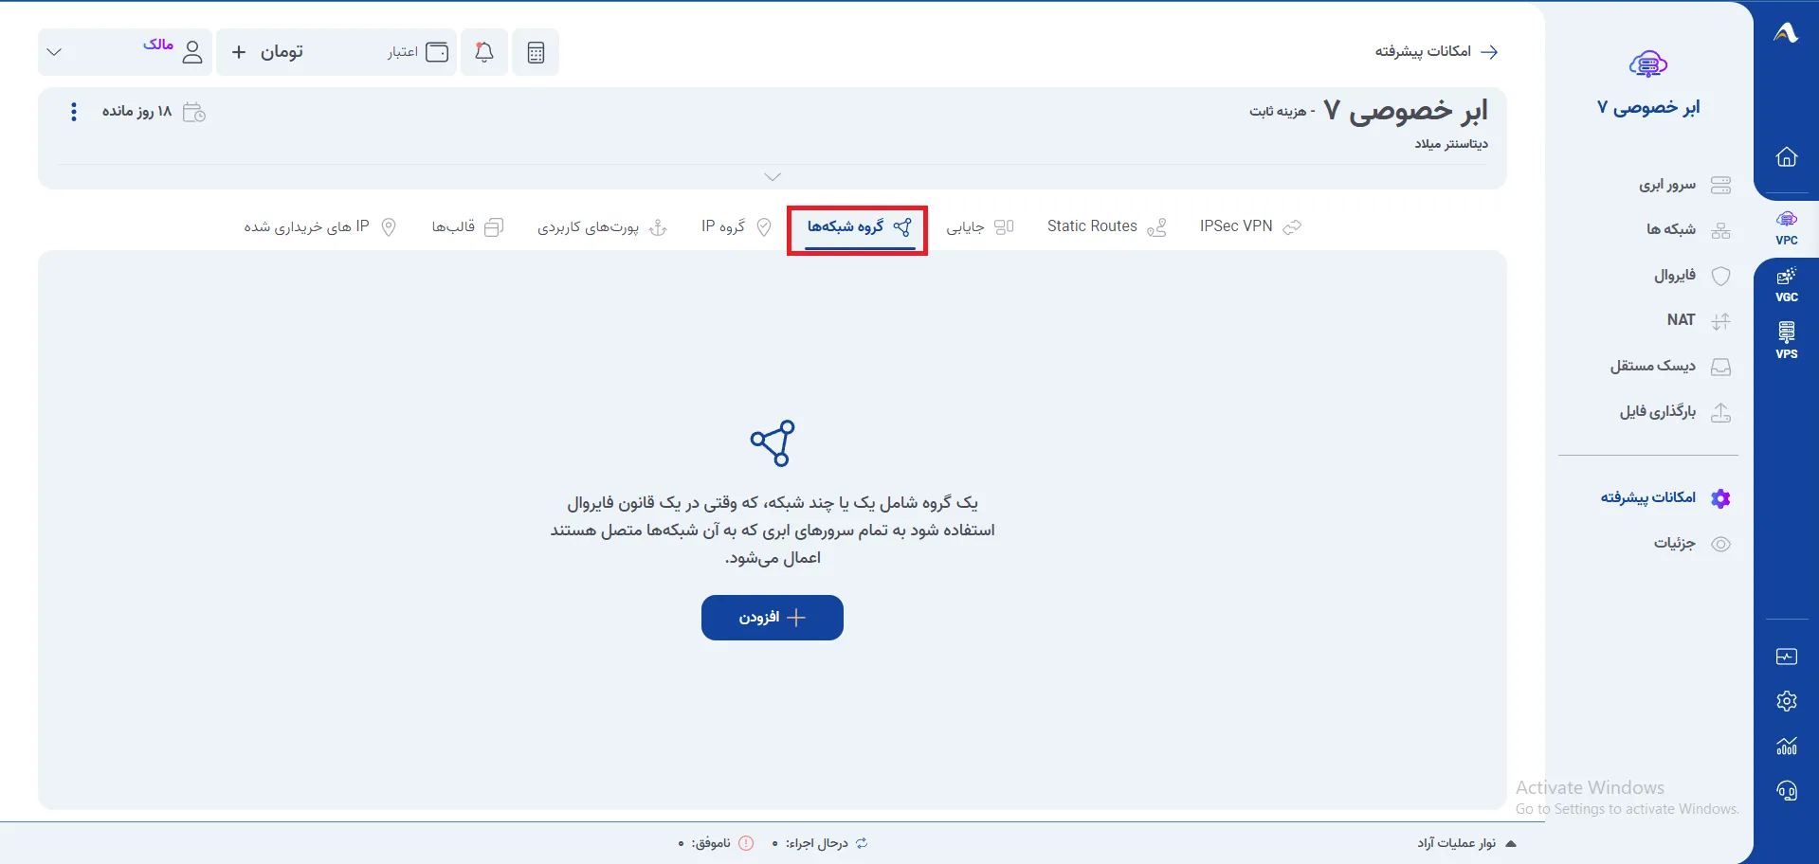Screen dimensions: 1819x864
Task: Open settings gear in blue sidebar
Action: (x=1787, y=701)
